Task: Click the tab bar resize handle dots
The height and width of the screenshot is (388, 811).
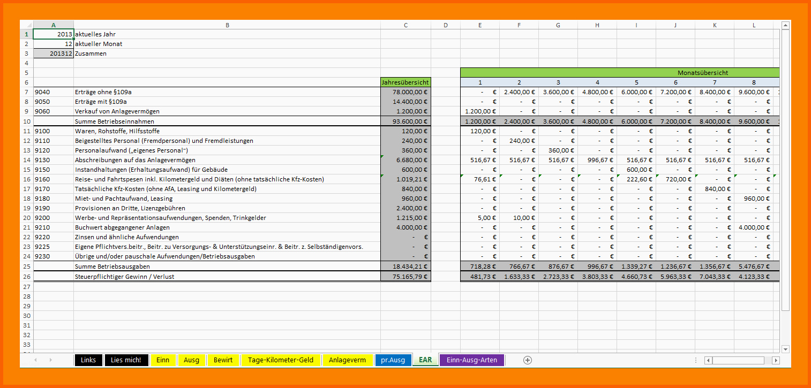Action: point(696,360)
